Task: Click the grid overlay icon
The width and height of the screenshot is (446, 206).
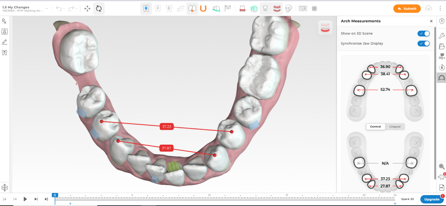Action: click(314, 9)
